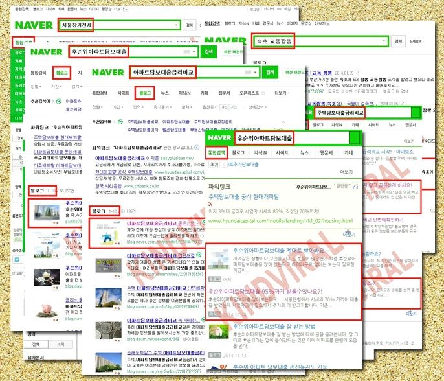Viewport: 444px width, 381px height.
Task: Click white NAVER logo in green mobile header
Action: tap(219, 138)
